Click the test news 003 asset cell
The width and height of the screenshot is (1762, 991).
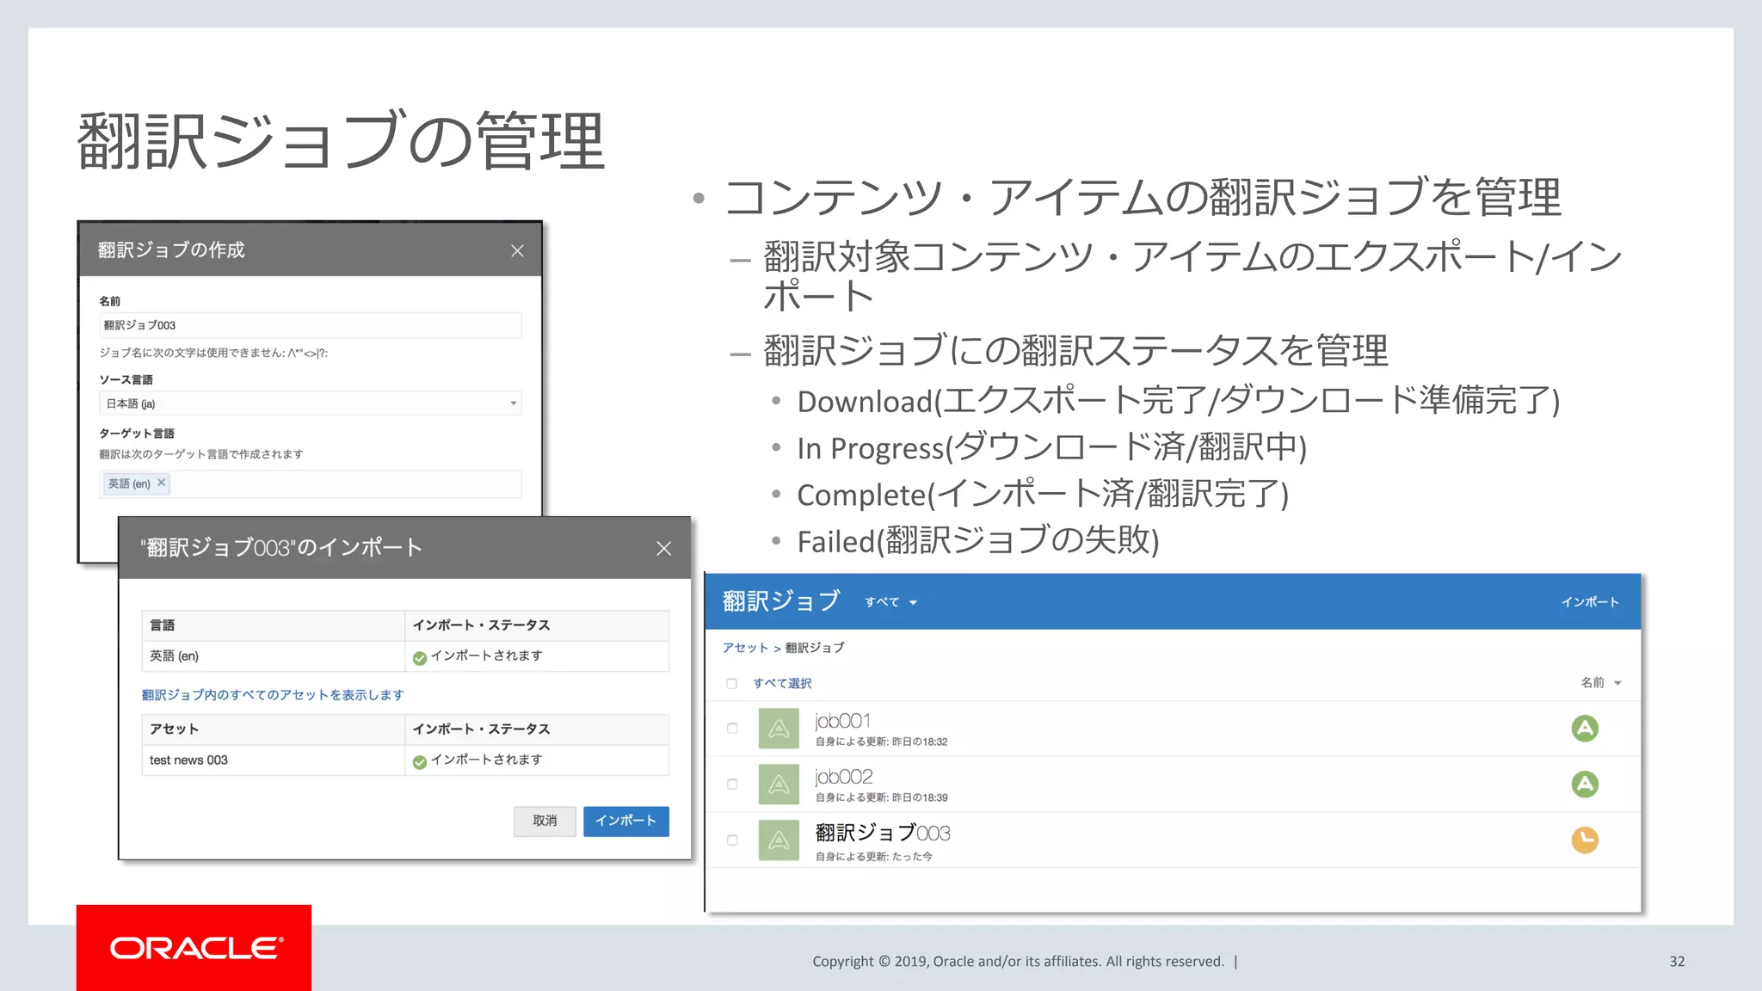273,760
